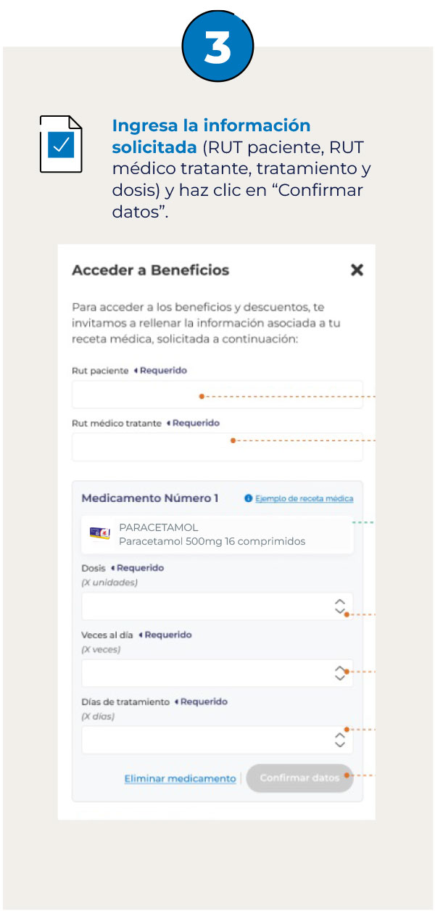The image size is (435, 919).
Task: Click the Eliminar medicamento link
Action: pos(180,778)
